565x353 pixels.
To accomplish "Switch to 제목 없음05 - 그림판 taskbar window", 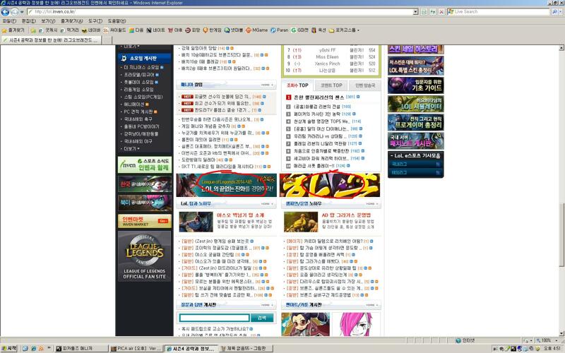I will pos(246,348).
